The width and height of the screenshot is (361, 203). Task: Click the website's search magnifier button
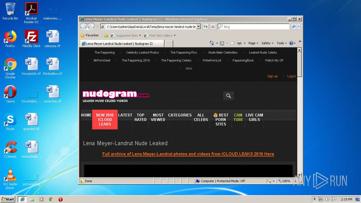click(228, 96)
